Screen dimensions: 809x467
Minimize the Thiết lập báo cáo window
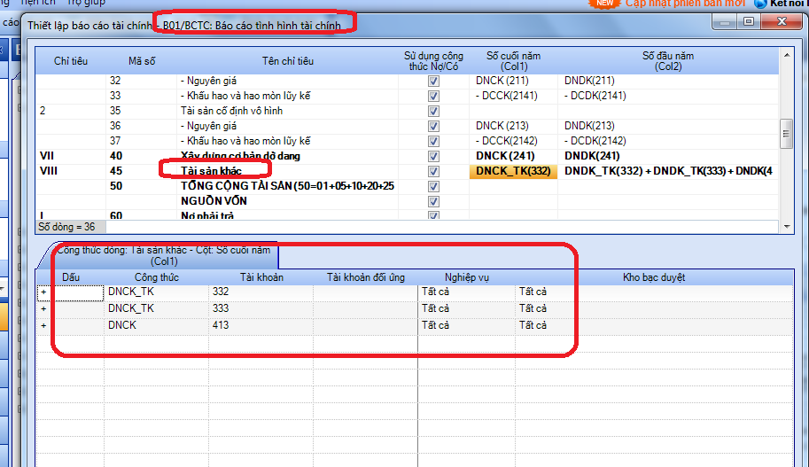(725, 21)
